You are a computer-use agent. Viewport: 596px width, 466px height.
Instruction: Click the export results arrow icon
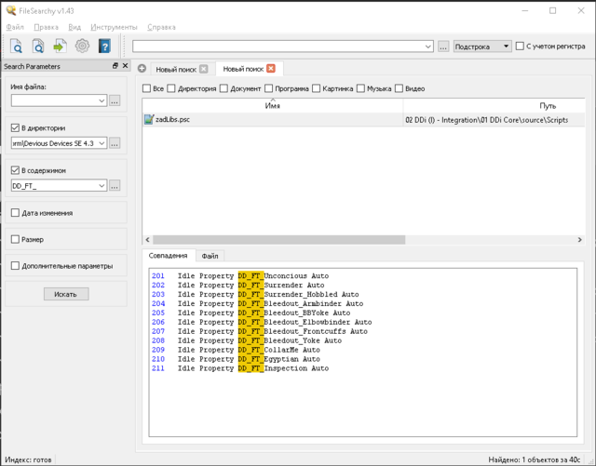[x=60, y=46]
